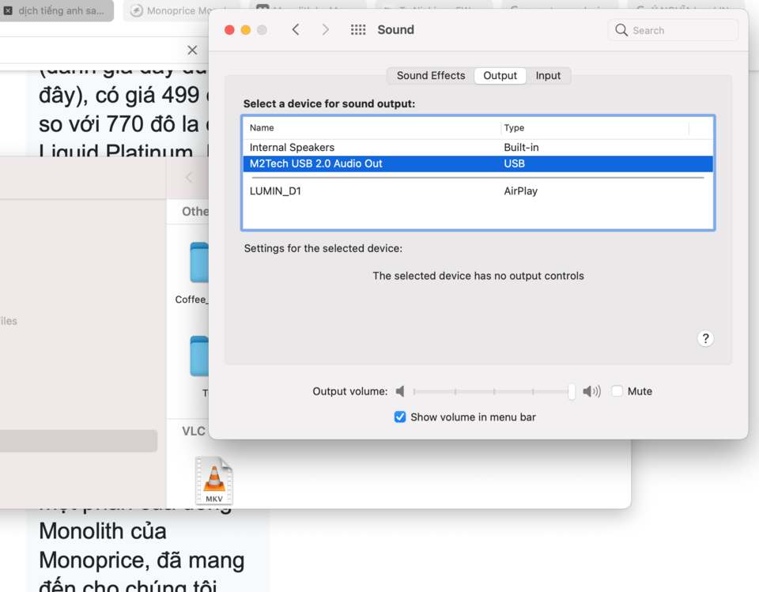Select LUMIN_D1 AirPlay device

pyautogui.click(x=478, y=190)
